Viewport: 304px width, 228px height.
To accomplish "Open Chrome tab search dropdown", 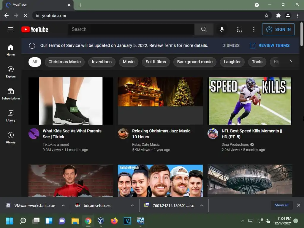I will tap(257, 5).
